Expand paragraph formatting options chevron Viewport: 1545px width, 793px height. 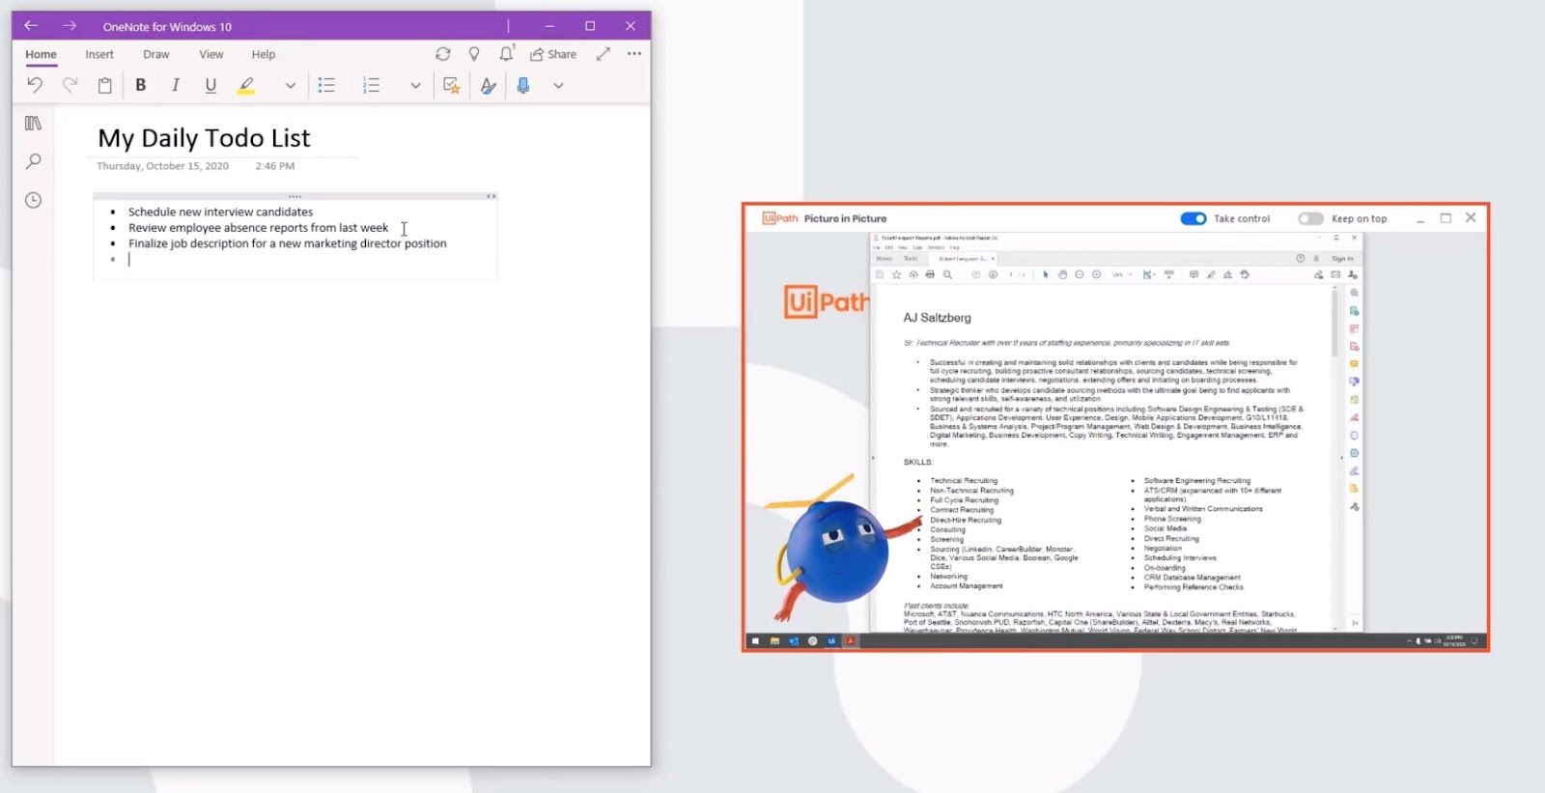pyautogui.click(x=415, y=85)
